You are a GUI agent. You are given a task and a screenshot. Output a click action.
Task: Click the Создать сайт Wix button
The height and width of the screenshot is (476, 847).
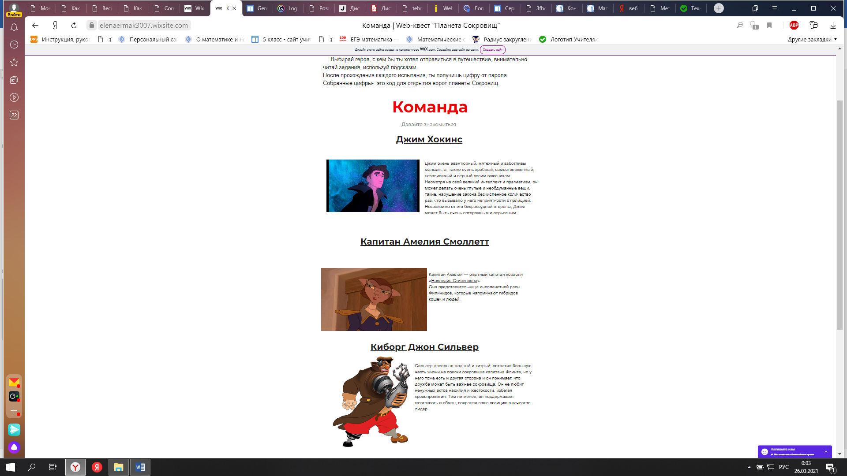tap(492, 50)
